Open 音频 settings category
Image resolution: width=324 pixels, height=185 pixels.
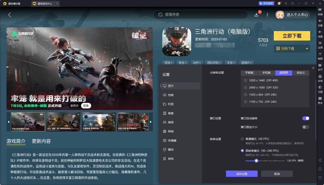[x=180, y=122]
